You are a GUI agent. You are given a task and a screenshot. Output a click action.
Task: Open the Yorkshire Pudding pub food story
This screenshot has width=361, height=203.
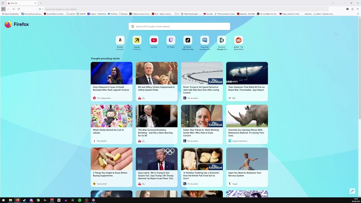click(202, 167)
